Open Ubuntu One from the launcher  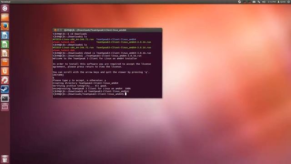[5, 71]
